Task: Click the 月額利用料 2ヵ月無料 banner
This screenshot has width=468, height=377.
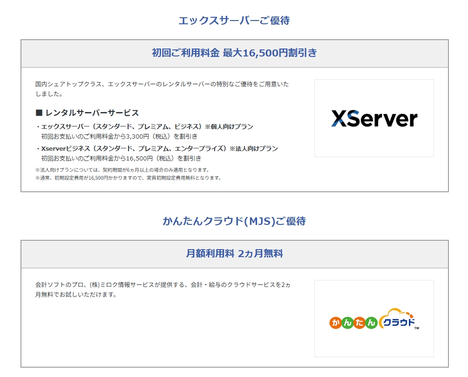Action: (x=234, y=254)
